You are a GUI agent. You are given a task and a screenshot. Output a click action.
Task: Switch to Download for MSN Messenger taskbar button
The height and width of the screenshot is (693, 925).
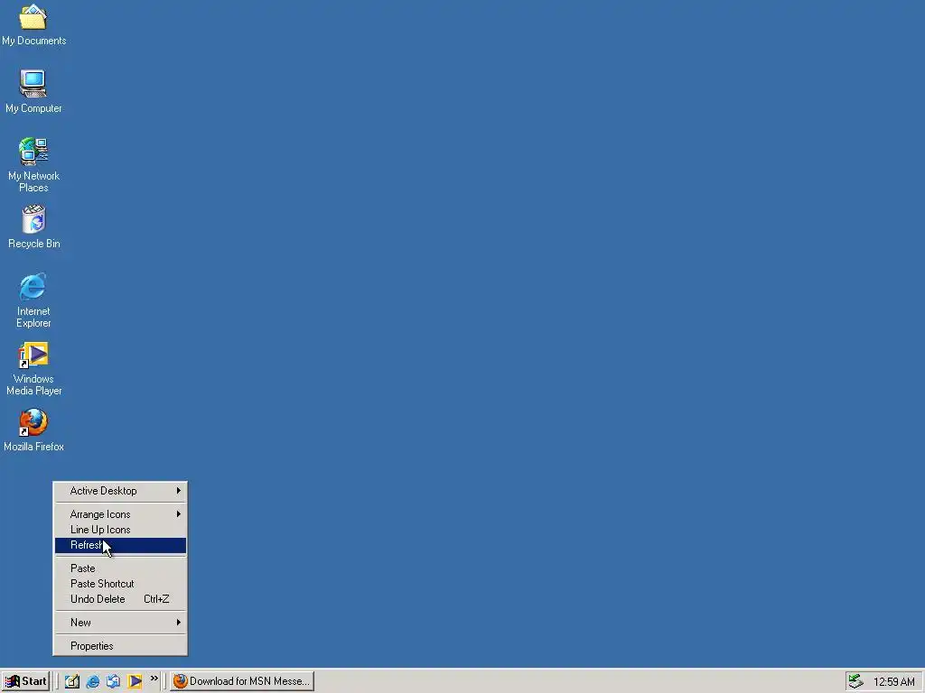point(242,681)
